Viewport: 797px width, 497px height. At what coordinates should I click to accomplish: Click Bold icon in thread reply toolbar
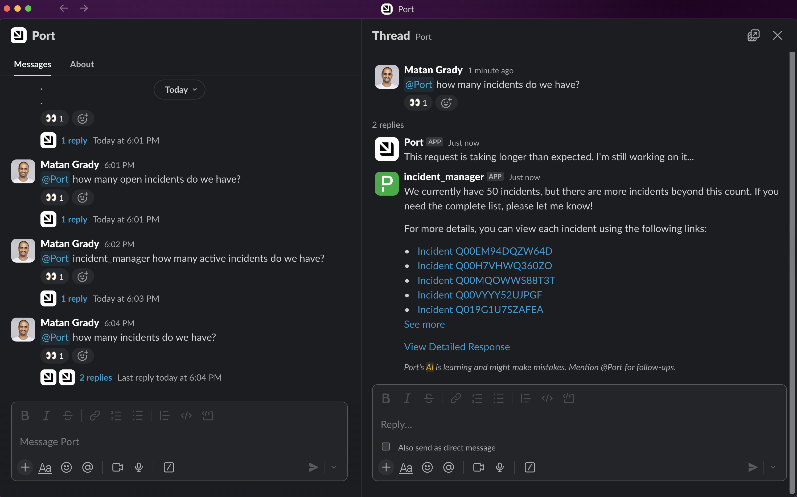[386, 398]
